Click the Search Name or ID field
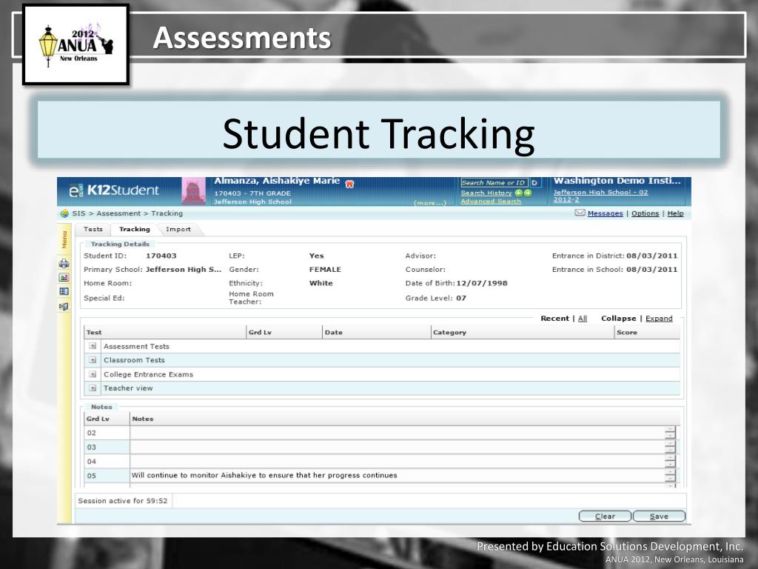This screenshot has height=569, width=758. click(494, 183)
